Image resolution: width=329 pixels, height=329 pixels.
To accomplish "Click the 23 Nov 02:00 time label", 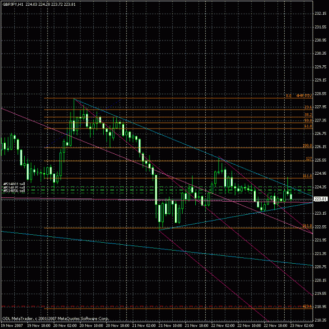I will coord(302,326).
